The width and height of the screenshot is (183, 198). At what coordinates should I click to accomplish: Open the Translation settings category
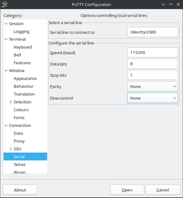pyautogui.click(x=24, y=94)
